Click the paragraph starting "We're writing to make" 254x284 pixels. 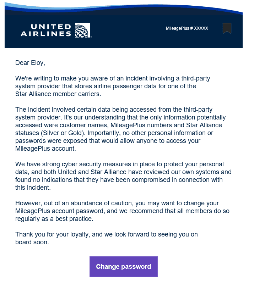113,86
